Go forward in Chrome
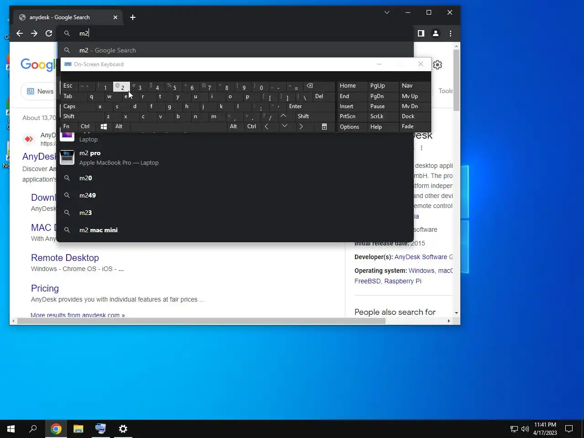Screen dimensions: 584x438 [x=34, y=33]
